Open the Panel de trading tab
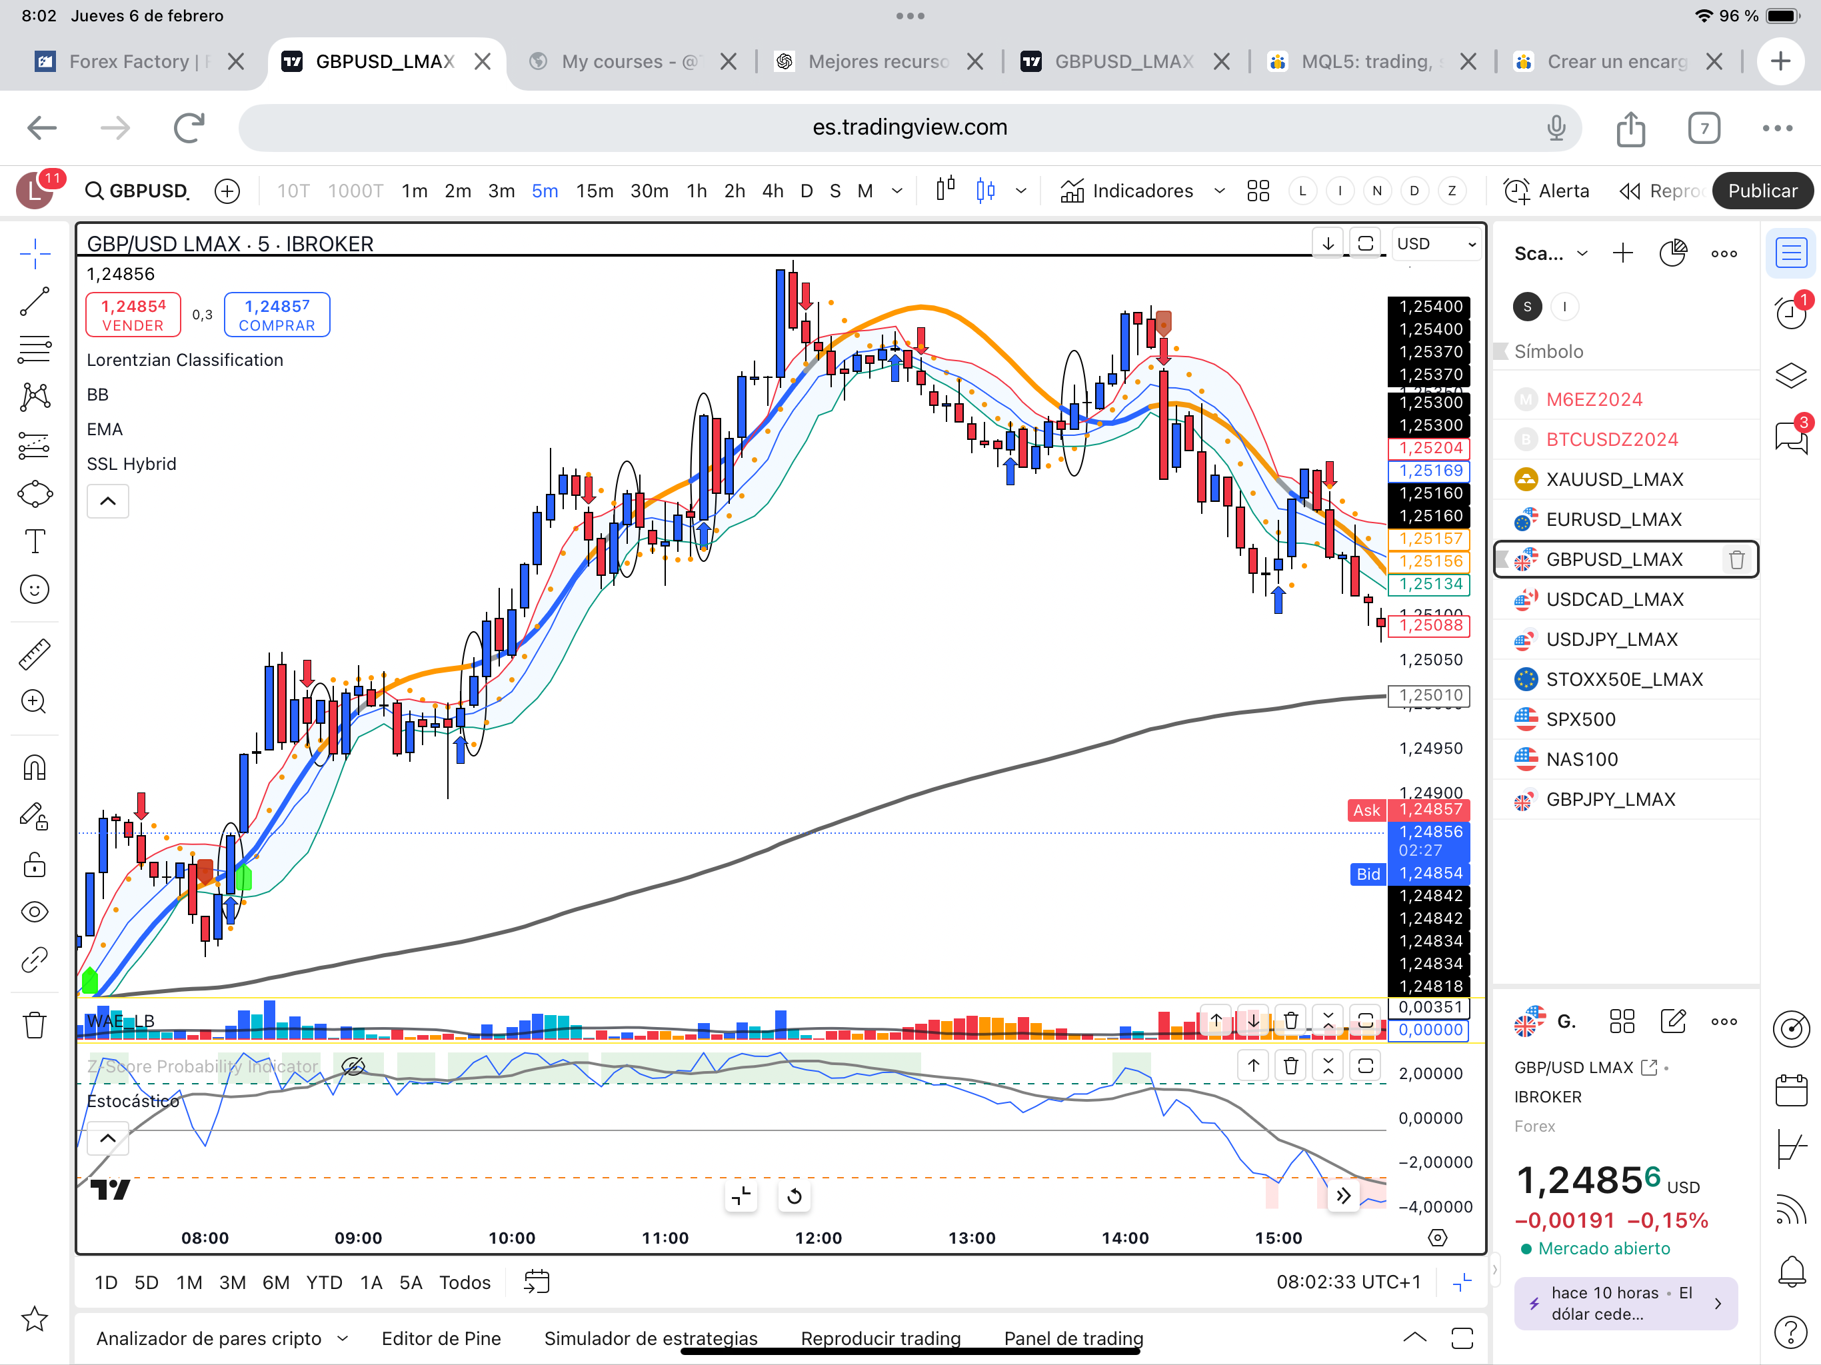The height and width of the screenshot is (1365, 1821). 1074,1338
